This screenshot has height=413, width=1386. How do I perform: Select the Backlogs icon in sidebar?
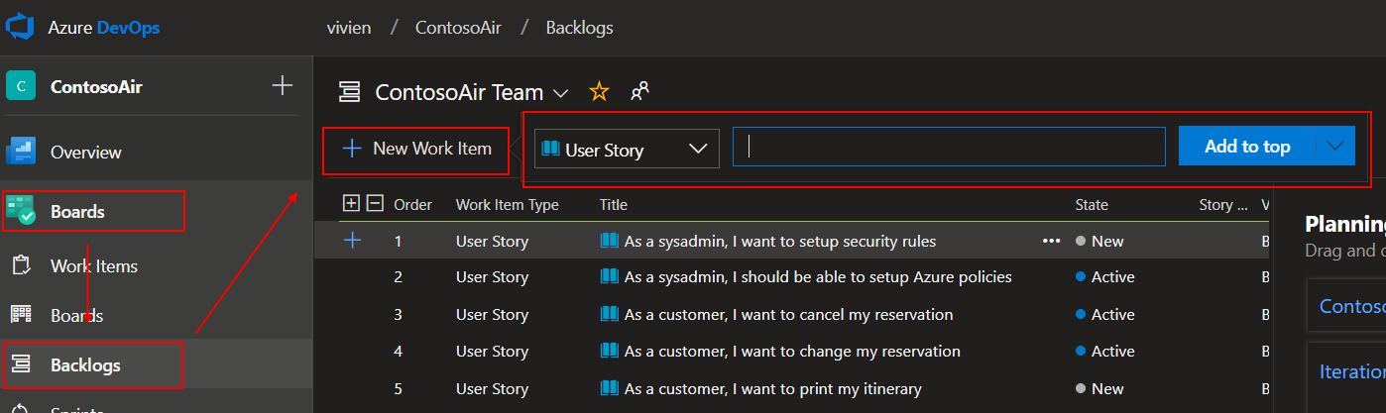click(20, 365)
